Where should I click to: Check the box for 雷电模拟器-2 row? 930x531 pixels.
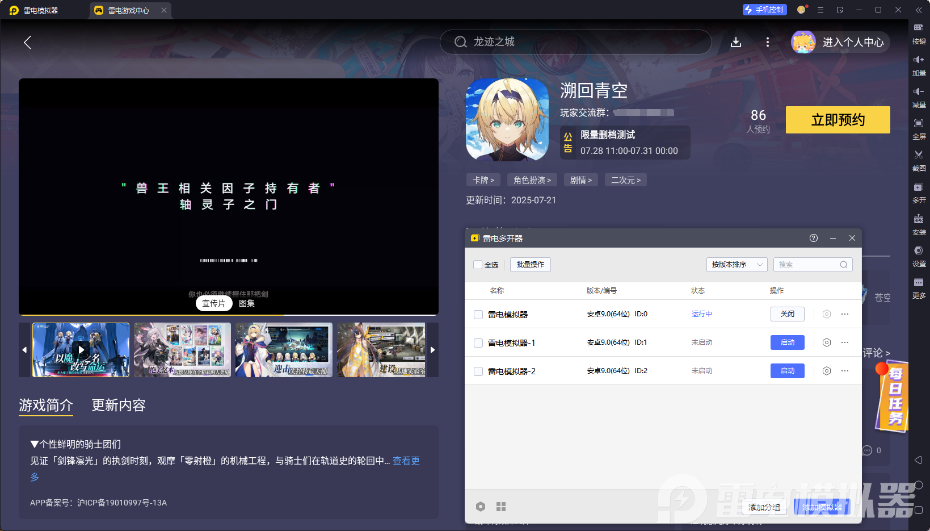coord(478,371)
